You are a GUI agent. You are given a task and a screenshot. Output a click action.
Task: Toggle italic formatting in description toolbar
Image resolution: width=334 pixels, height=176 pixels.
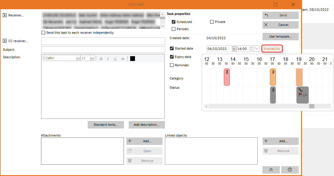[x=108, y=59]
